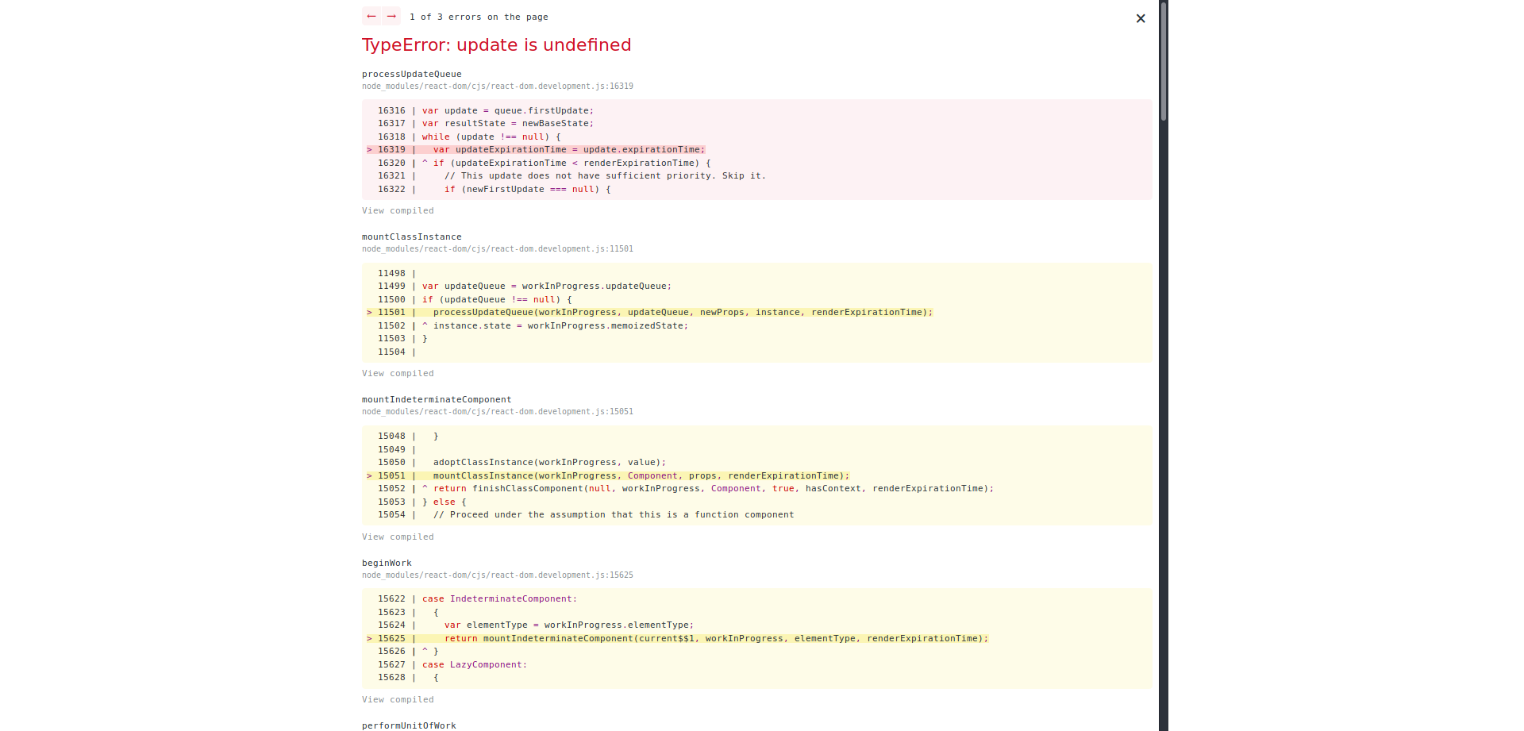Click the '1 of 3 errors on the page' text
Image resolution: width=1524 pixels, height=731 pixels.
coord(479,17)
